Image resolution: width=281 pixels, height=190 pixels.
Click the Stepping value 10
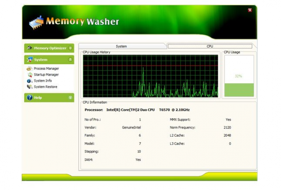coord(139,152)
